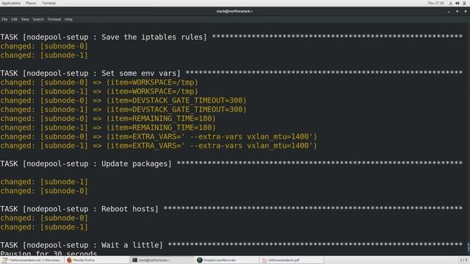Click subnode-1 DEVSTACK_GATE_TIMEOUT=300 line
The width and height of the screenshot is (470, 264).
123,109
